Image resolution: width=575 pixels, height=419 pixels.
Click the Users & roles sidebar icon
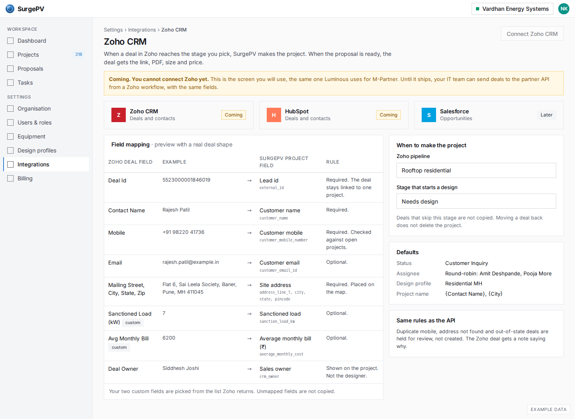(x=10, y=123)
